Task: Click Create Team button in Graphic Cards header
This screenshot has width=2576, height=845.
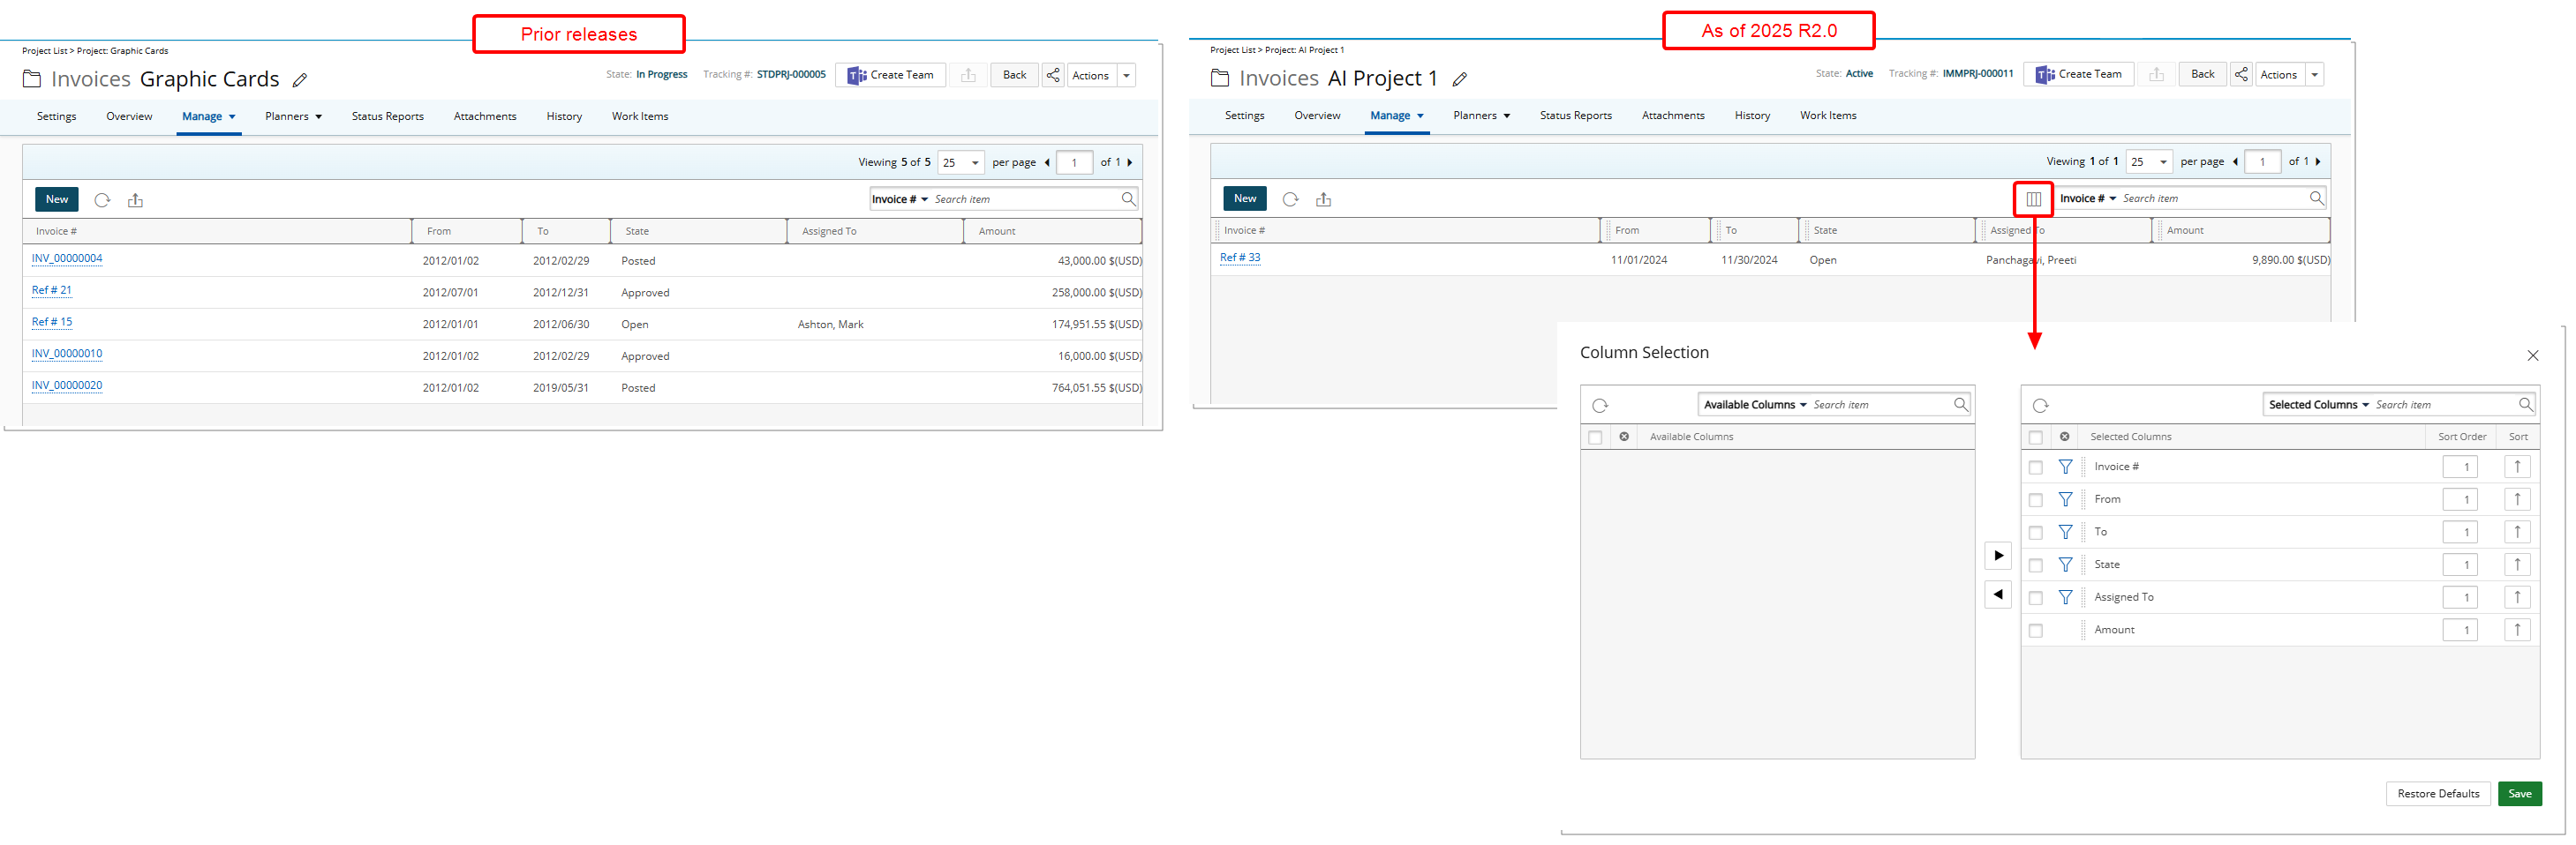Action: tap(890, 75)
